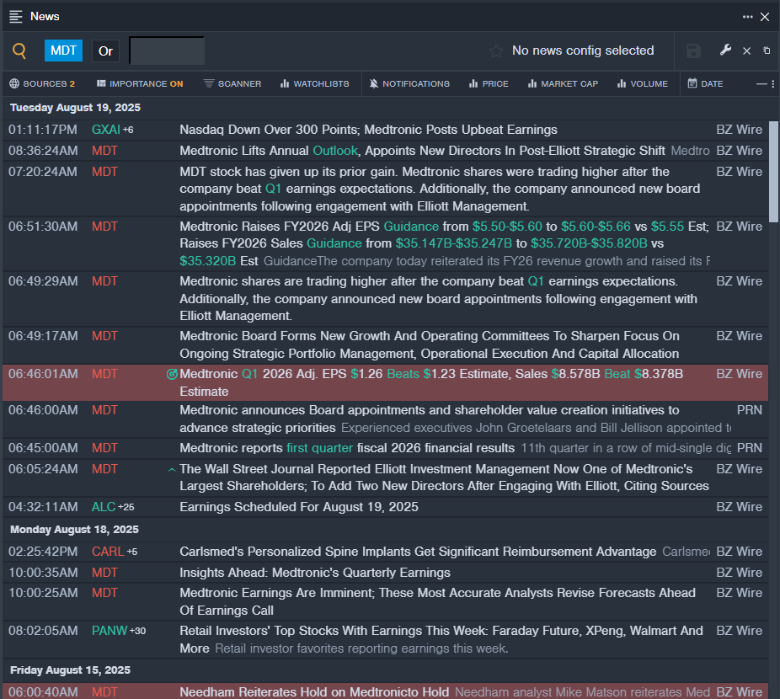Open 'Nasdaq Down Over 300 Points' headline
The image size is (780, 699).
click(x=368, y=130)
